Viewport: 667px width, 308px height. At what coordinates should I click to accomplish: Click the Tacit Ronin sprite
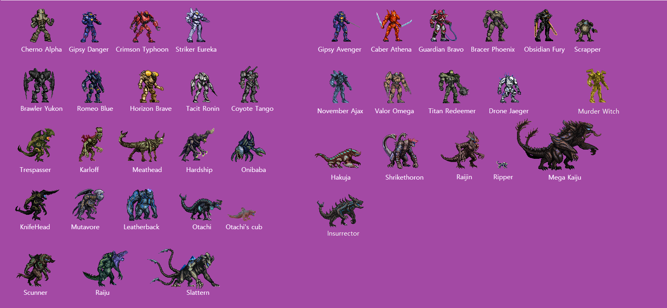(x=204, y=87)
